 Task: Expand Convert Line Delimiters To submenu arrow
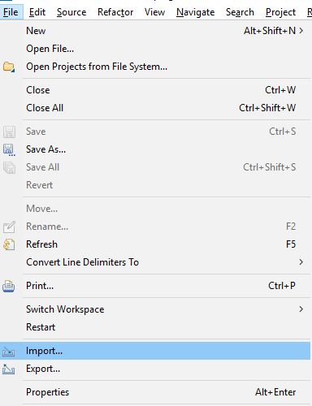click(301, 262)
